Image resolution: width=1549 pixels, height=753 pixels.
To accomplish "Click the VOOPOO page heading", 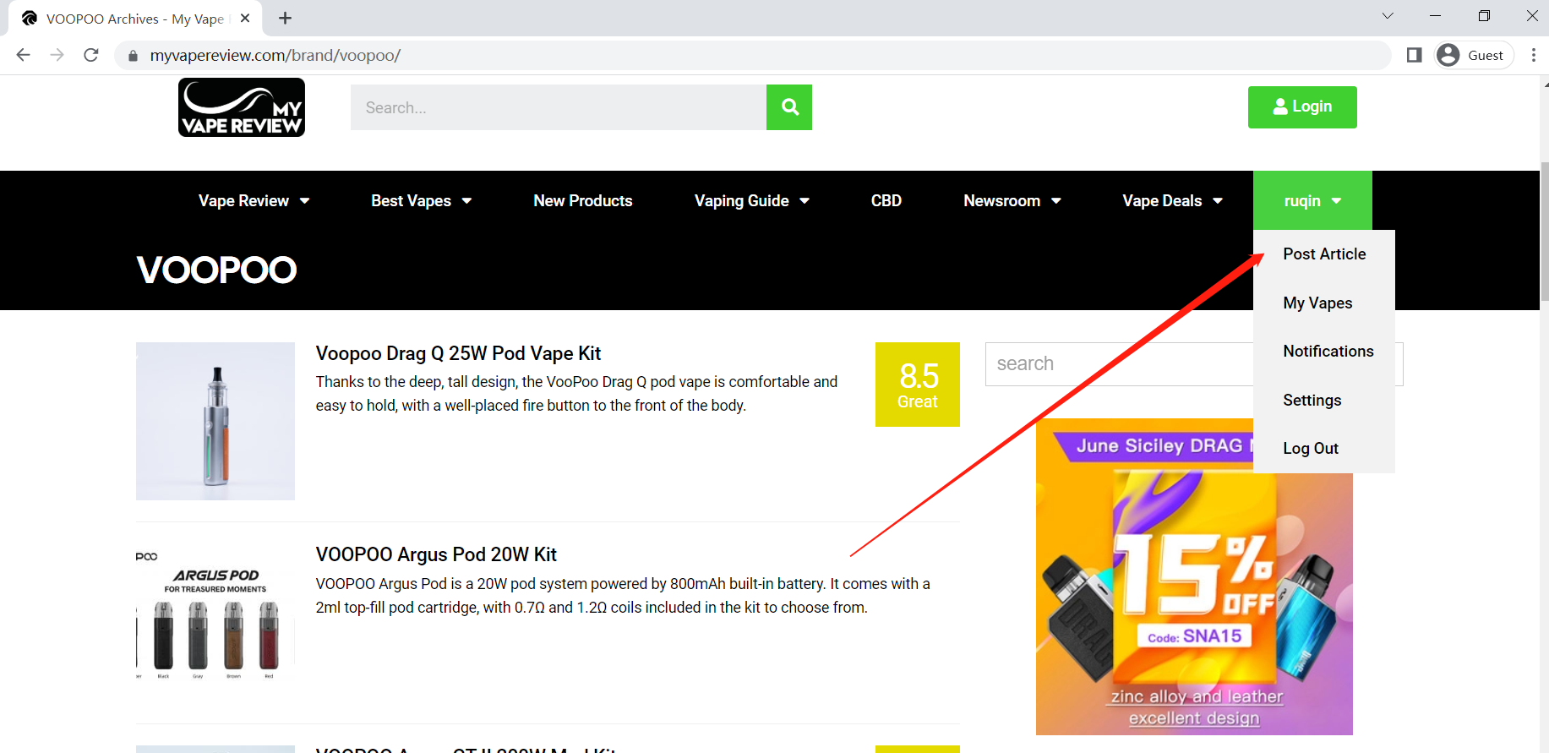I will click(217, 270).
